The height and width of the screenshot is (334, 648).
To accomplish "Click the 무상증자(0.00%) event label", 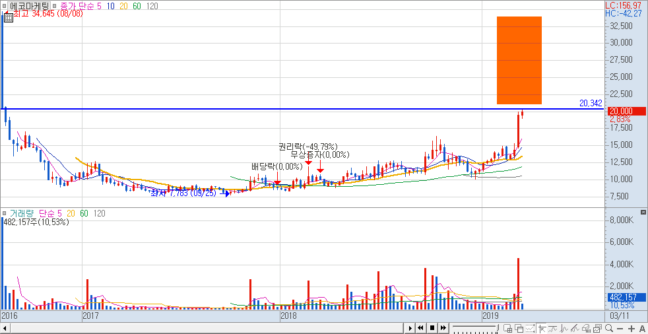I will (320, 155).
